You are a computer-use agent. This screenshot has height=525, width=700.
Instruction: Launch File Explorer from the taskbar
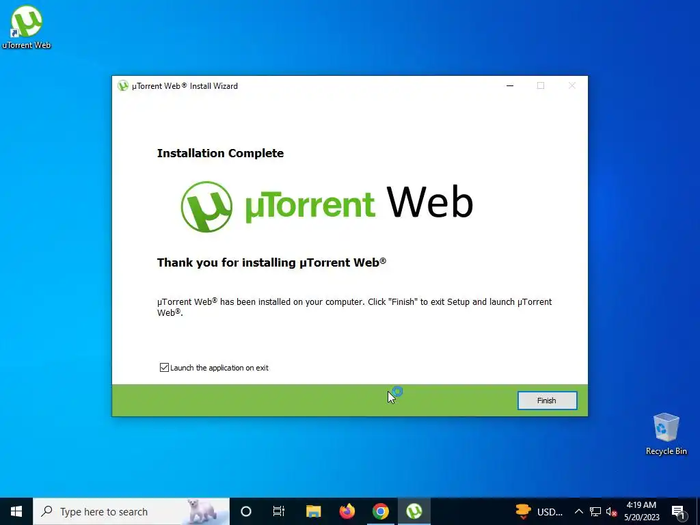[313, 511]
